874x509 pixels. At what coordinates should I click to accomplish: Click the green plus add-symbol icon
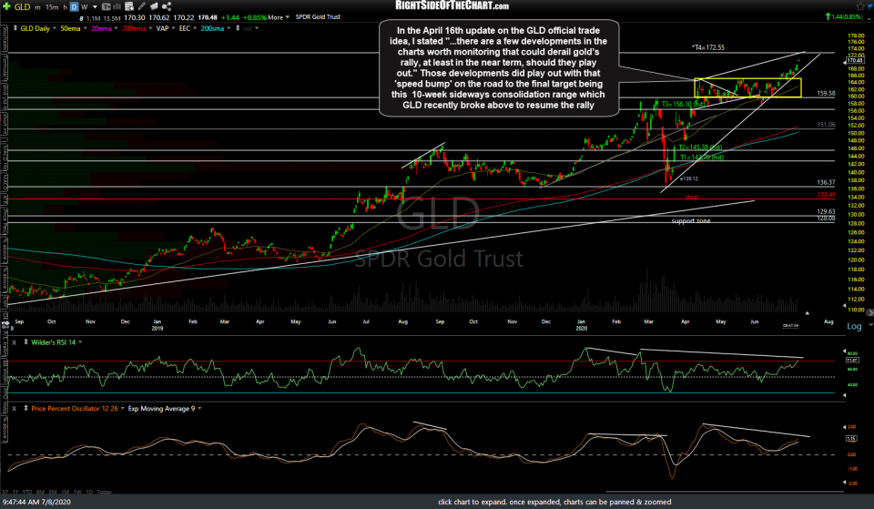6,6
